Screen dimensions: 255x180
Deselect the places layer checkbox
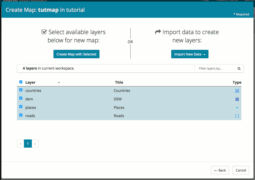(x=21, y=107)
